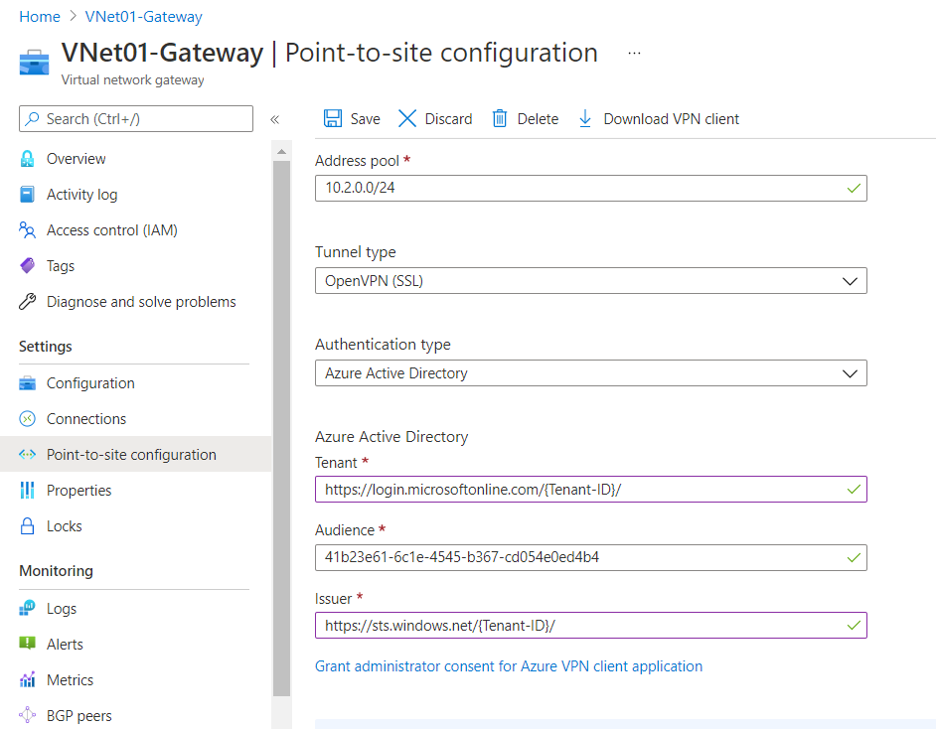Click the Audience input field

pyautogui.click(x=591, y=557)
